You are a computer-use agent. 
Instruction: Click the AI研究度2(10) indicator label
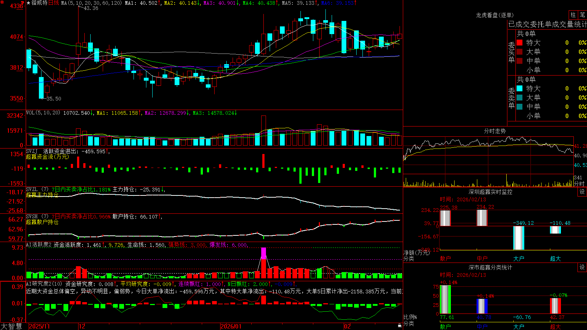(x=44, y=284)
